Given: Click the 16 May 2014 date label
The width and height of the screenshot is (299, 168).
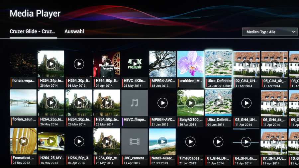Looking at the screenshot, I should pyautogui.click(x=49, y=163).
